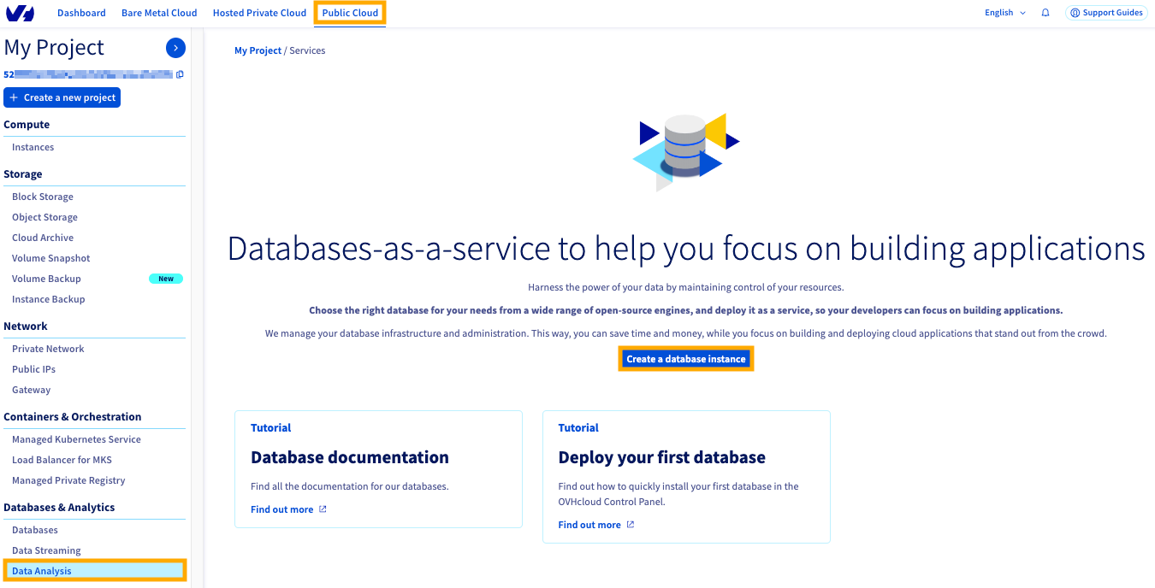Select Instances under Compute

(x=33, y=146)
